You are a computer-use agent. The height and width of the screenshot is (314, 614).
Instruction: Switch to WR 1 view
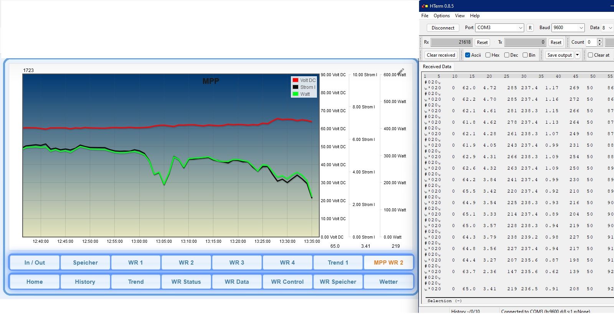tap(135, 263)
